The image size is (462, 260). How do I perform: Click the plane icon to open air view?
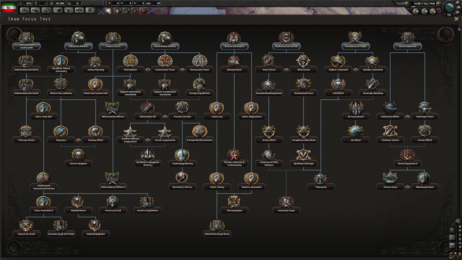click(452, 244)
